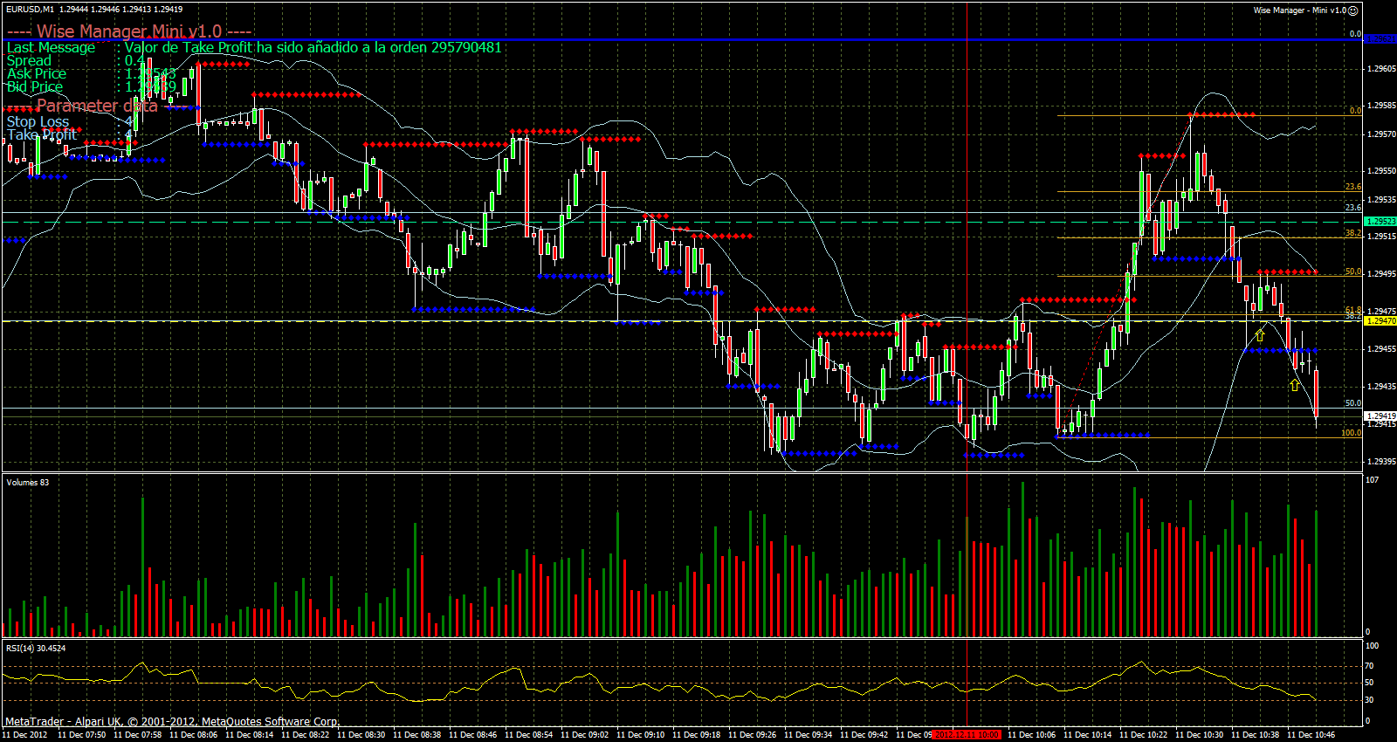The width and height of the screenshot is (1397, 742).
Task: Select the higher yellow up-arrow signal marker
Action: pyautogui.click(x=1259, y=334)
